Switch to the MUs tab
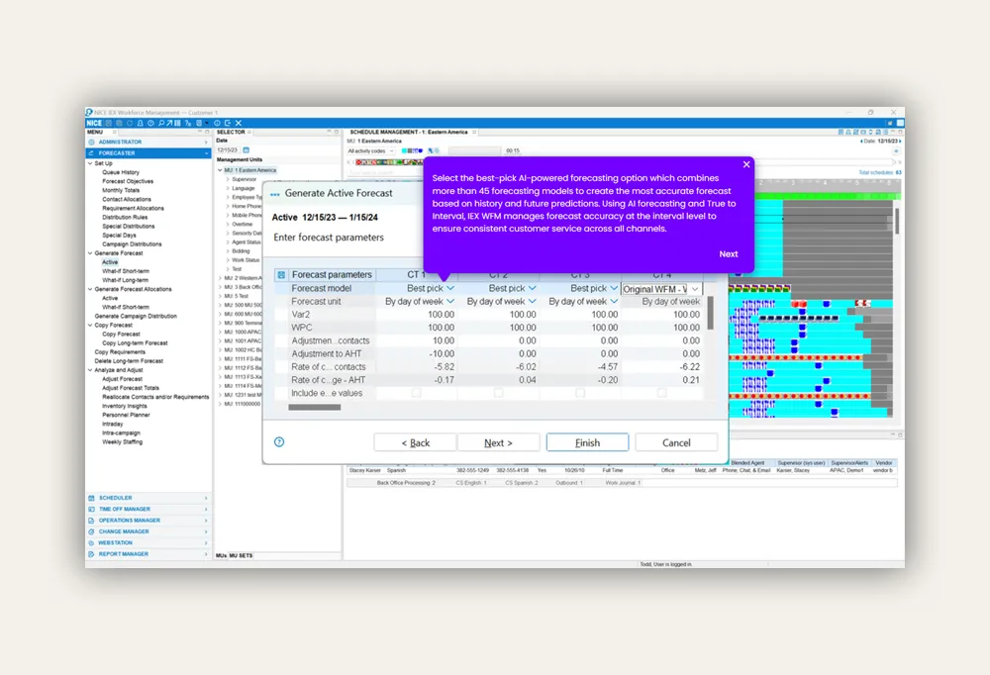This screenshot has height=675, width=990. pos(221,555)
